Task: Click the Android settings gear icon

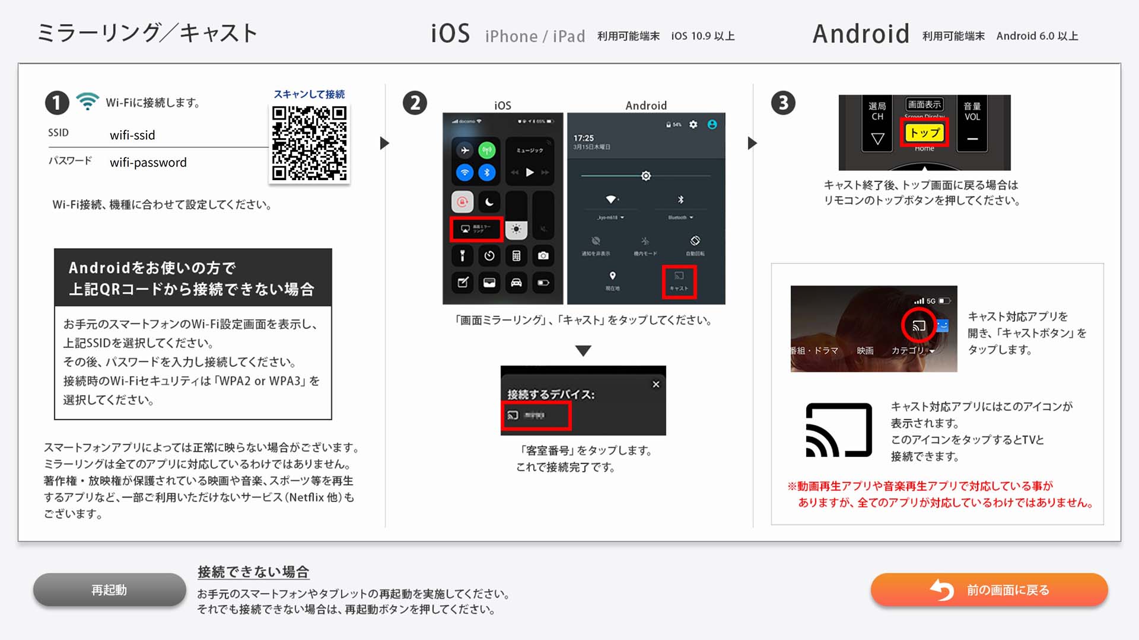Action: click(693, 124)
